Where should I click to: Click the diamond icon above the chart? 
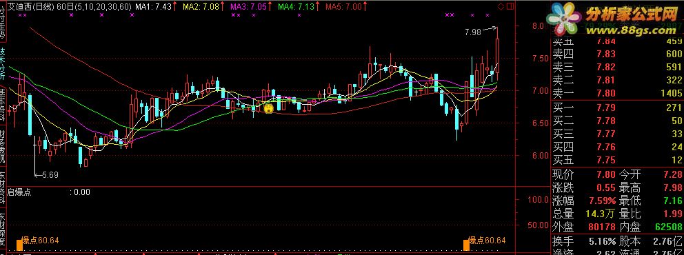pos(501,6)
